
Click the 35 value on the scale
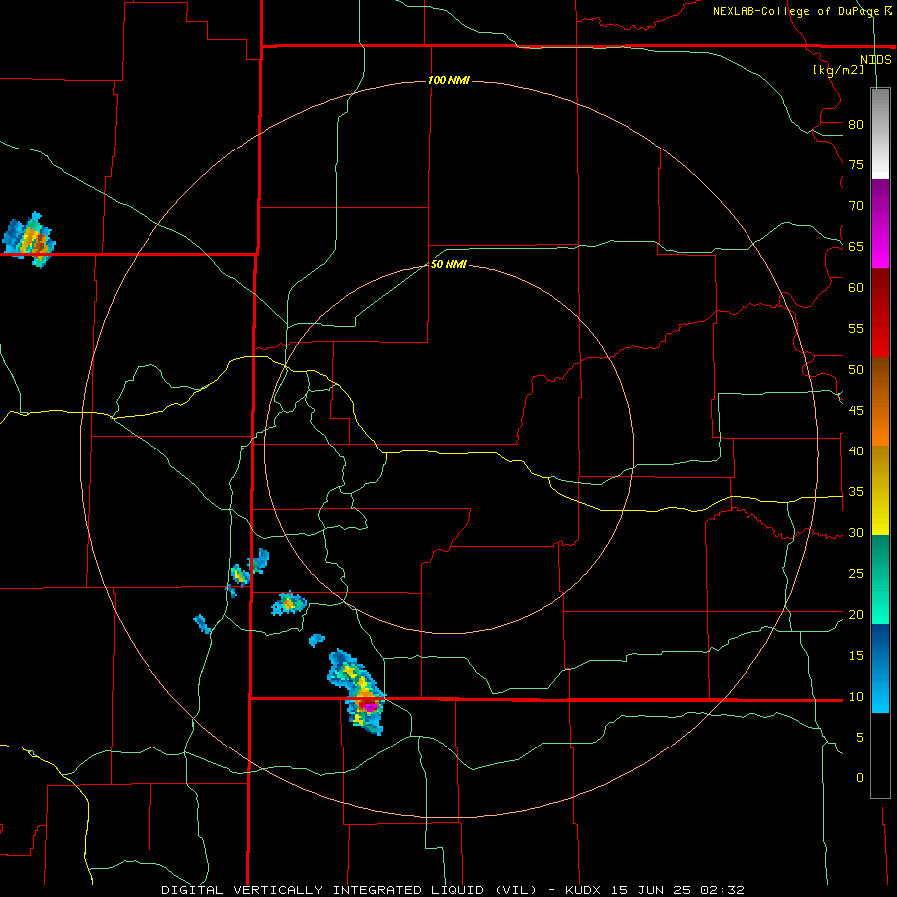click(856, 492)
